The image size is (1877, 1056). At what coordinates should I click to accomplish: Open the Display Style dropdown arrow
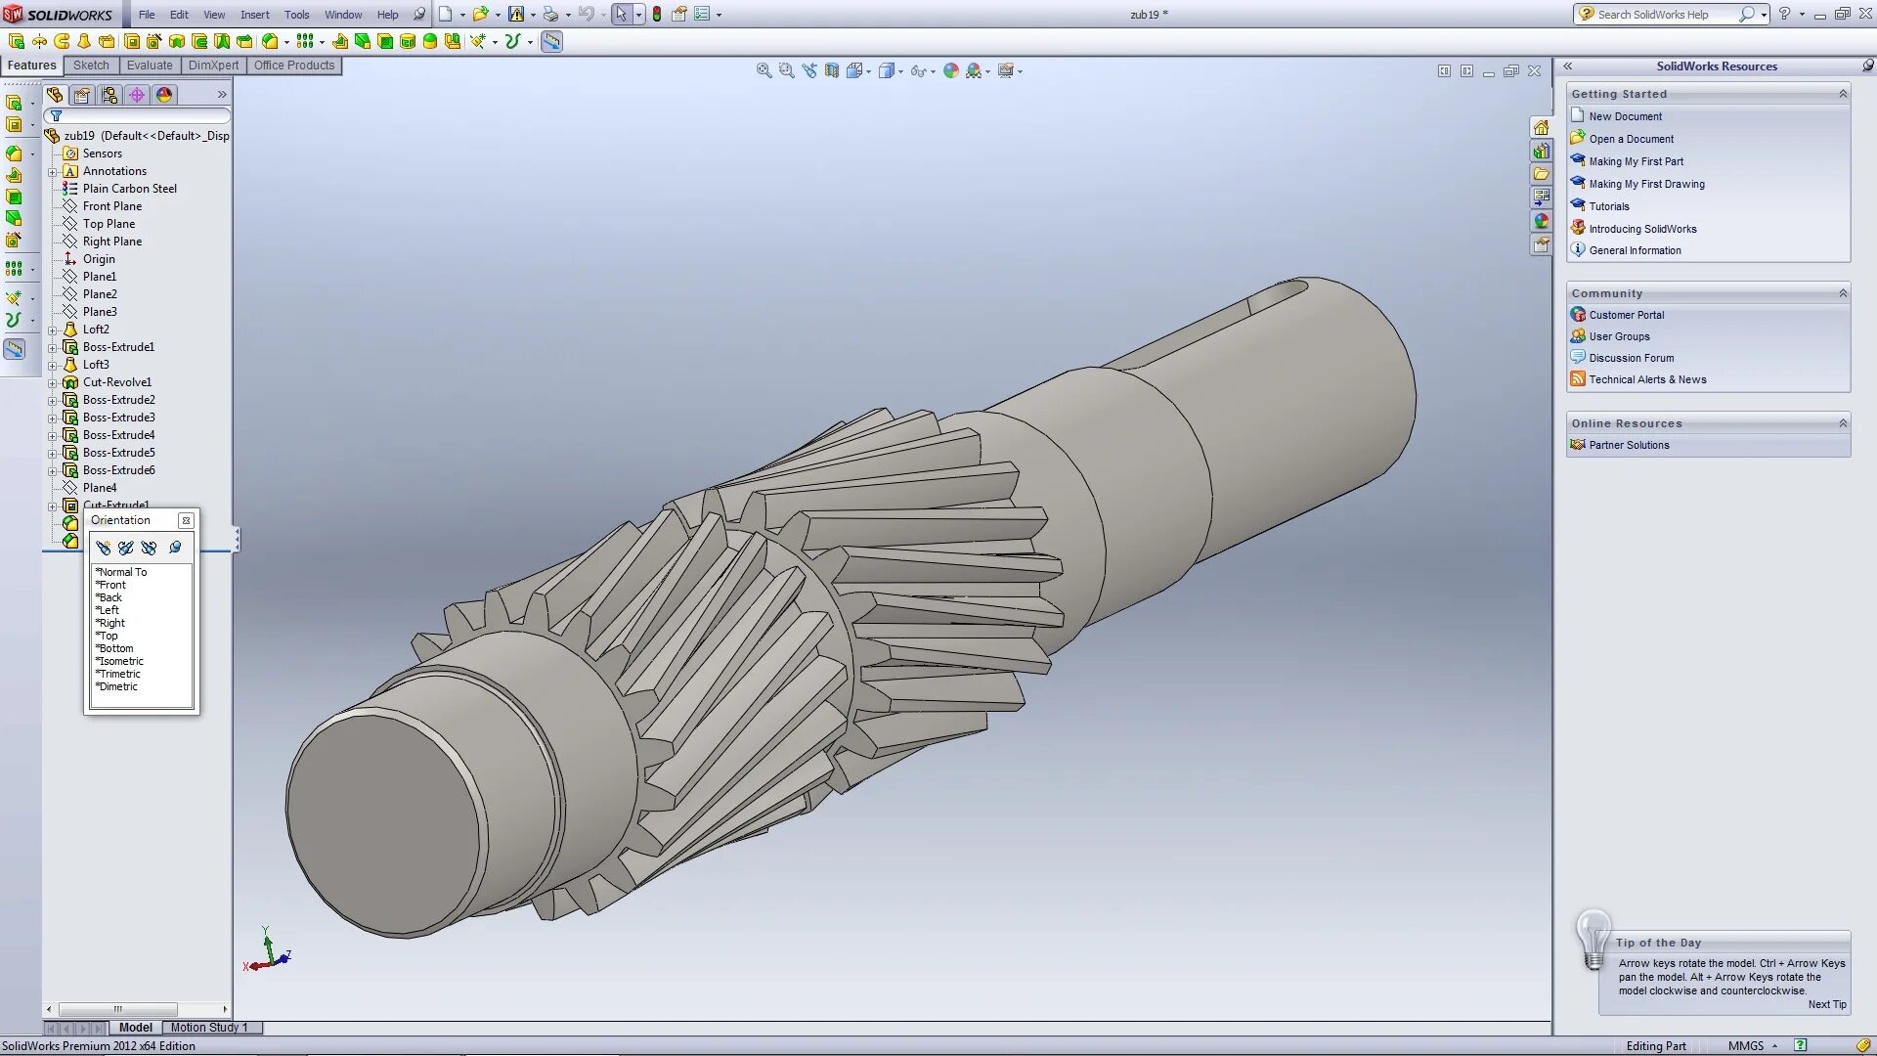pos(900,71)
